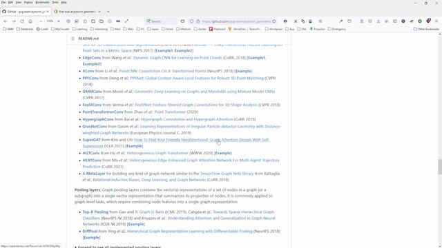Open the Japan bookmark folder
Viewport: 442px width, 248px height.
153,29
